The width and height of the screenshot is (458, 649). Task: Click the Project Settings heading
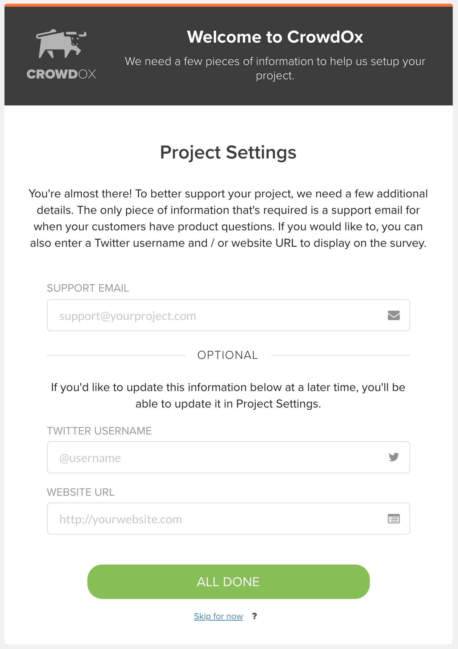228,153
